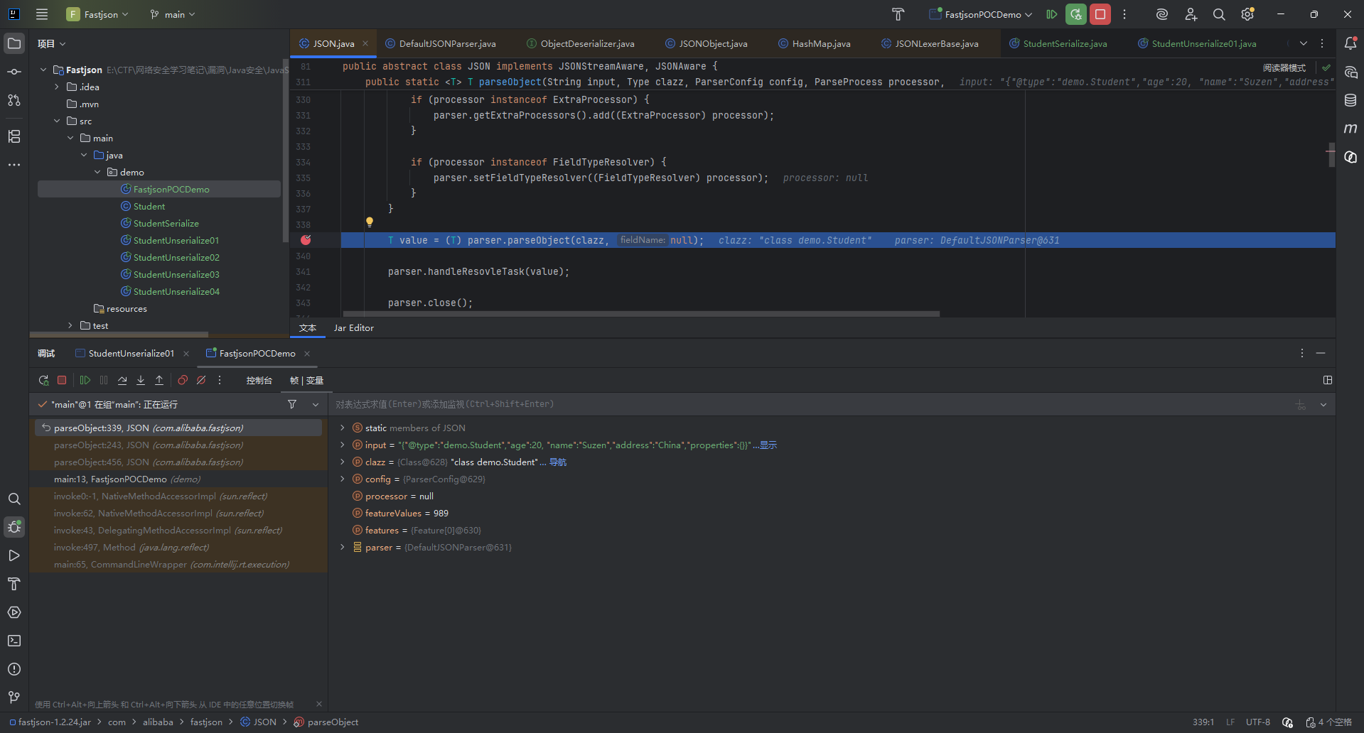Screen dimensions: 1364x733
Task: Click the parseObject breadcrumb in the status bar
Action: (x=326, y=722)
